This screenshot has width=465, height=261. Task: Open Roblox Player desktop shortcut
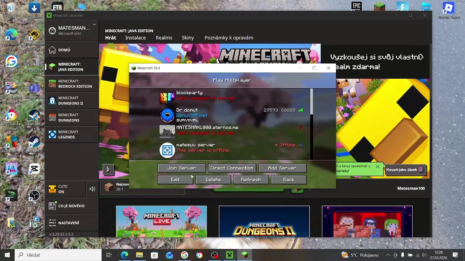point(448,10)
